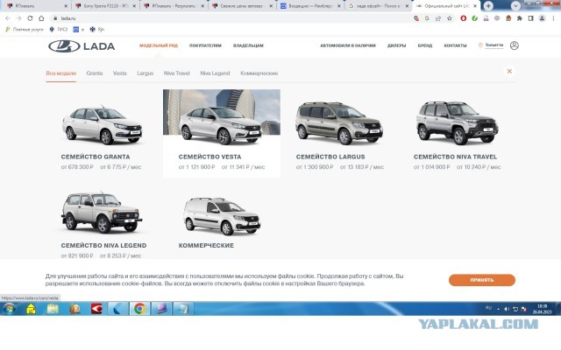Click the Granta car image
The width and height of the screenshot is (561, 350).
tap(103, 125)
